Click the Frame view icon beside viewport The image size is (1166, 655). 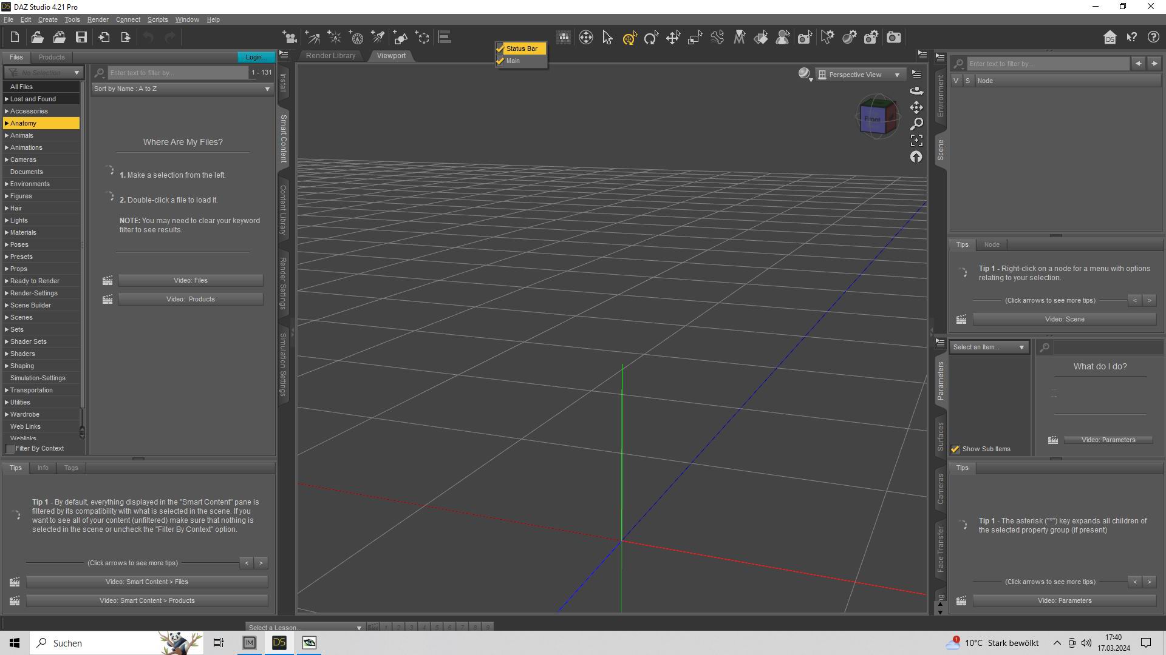tap(916, 140)
